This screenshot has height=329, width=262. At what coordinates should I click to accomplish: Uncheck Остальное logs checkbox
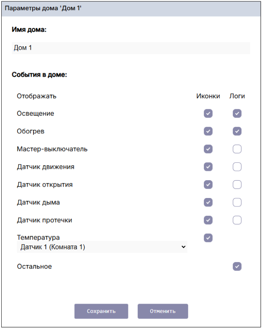[237, 267]
